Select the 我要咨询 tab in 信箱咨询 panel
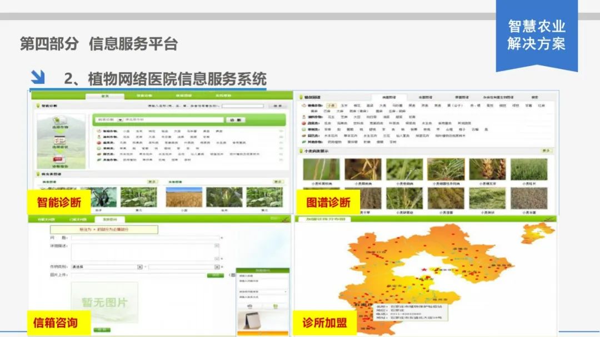This screenshot has height=337, width=600. coord(109,219)
